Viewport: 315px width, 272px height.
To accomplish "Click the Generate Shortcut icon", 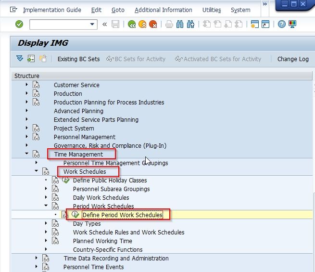I will [265, 25].
